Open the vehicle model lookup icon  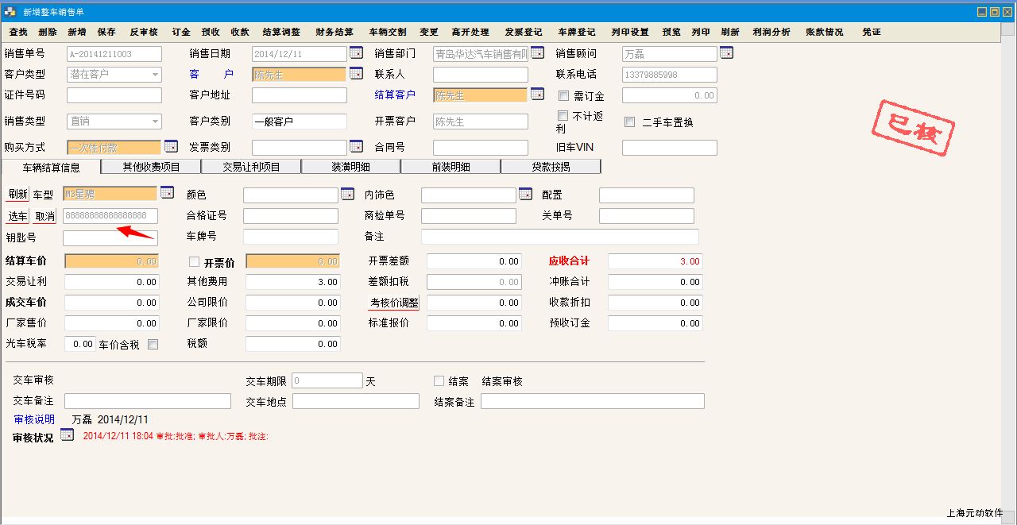click(166, 193)
